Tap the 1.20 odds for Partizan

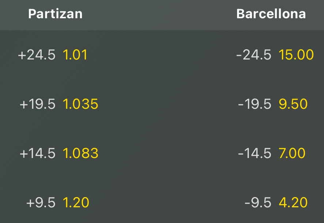76,203
